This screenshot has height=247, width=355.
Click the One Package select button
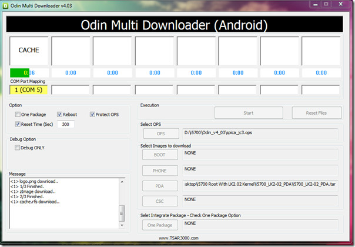click(160, 225)
